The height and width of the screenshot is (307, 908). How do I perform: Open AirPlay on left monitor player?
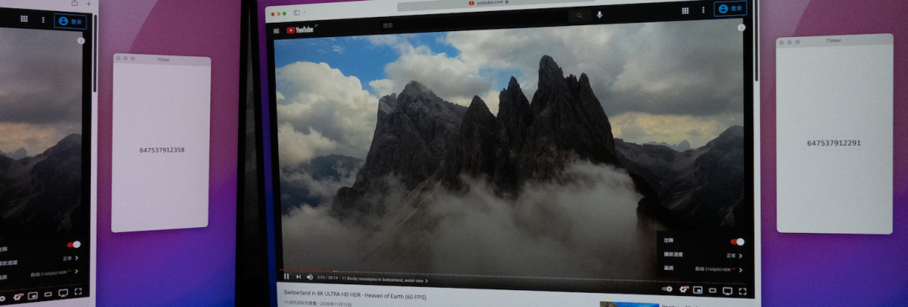[63, 293]
